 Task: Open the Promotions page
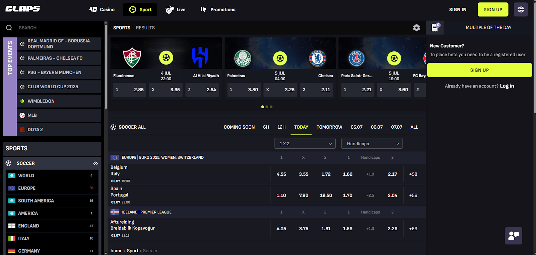point(218,9)
